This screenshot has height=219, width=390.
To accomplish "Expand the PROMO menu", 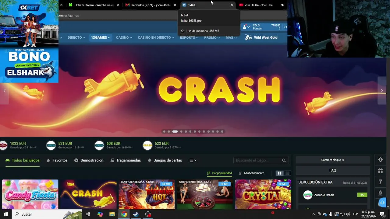I will 212,37.
